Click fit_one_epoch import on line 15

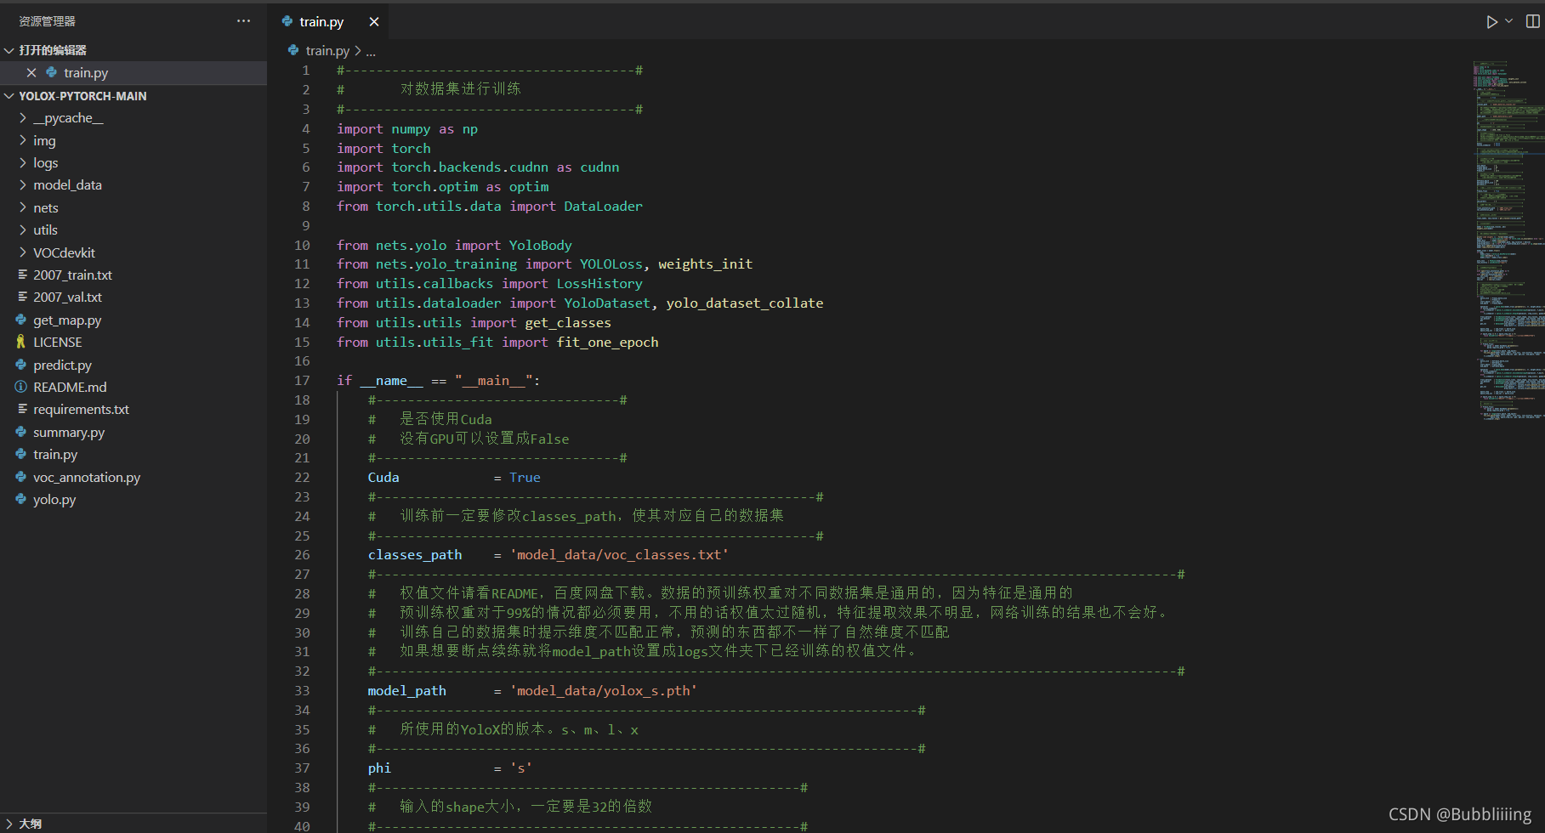coord(607,343)
